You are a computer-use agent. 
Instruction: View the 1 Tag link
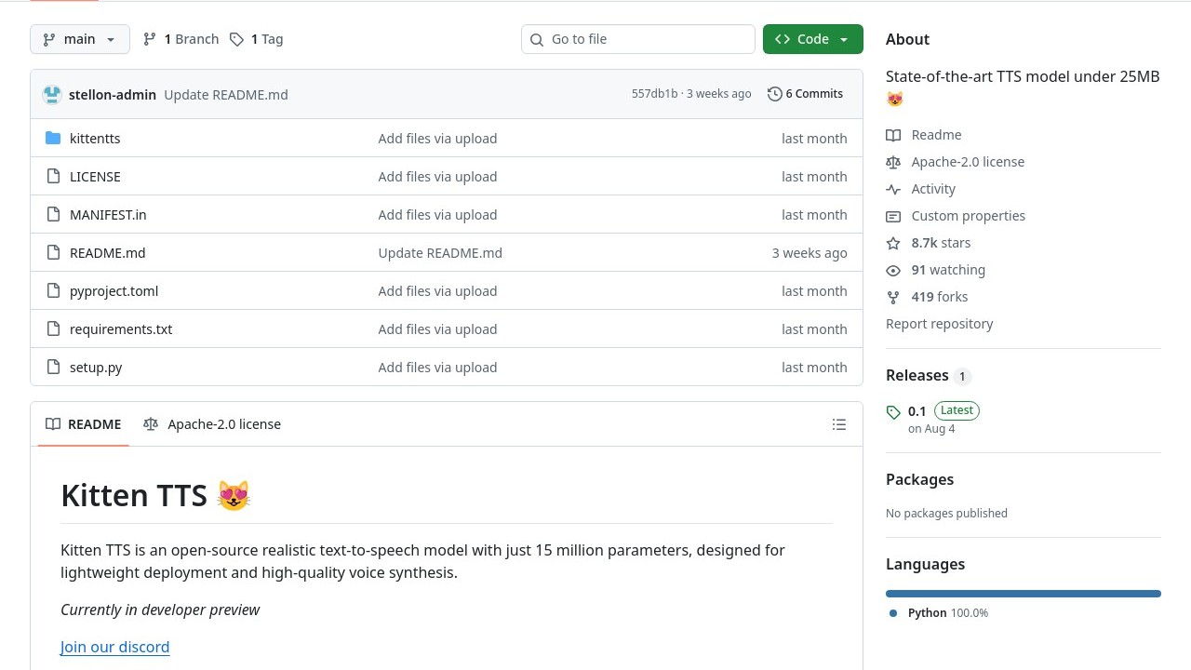click(257, 39)
